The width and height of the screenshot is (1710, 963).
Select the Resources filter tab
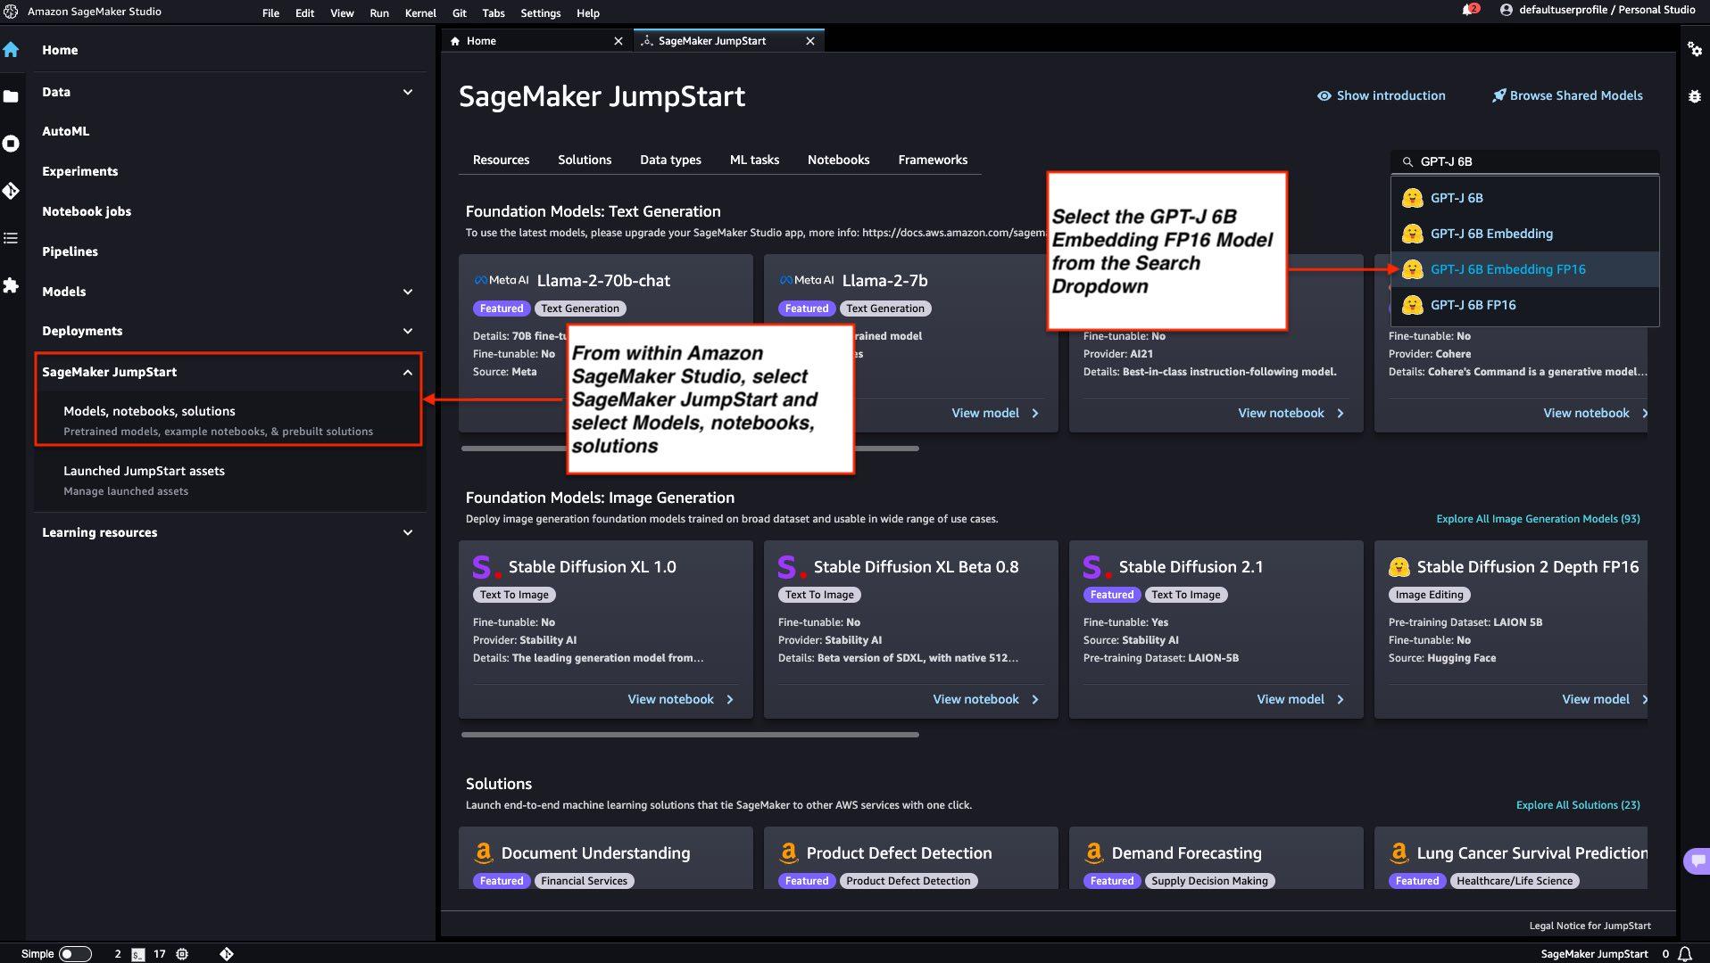coord(501,160)
